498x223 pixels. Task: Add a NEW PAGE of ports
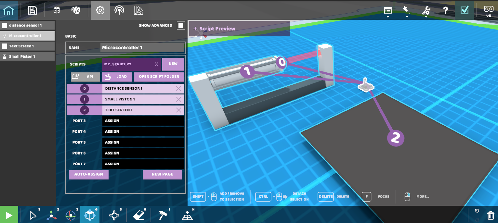pos(162,174)
